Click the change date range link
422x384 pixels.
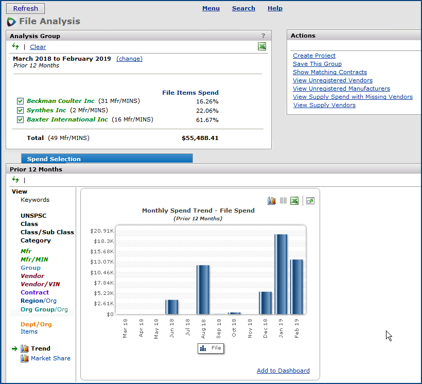click(x=129, y=59)
